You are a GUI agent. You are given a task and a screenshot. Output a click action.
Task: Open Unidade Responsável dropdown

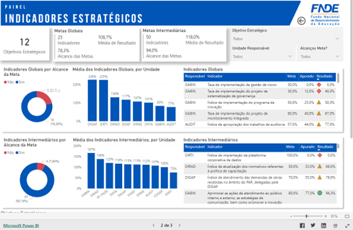click(262, 56)
